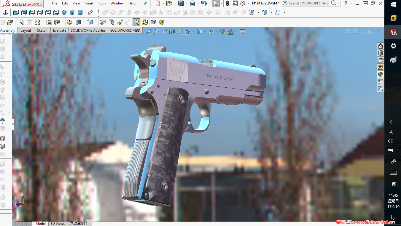This screenshot has height=226, width=401.
Task: Click the Edit Appearance ball-and-pencil icon
Action: [223, 32]
